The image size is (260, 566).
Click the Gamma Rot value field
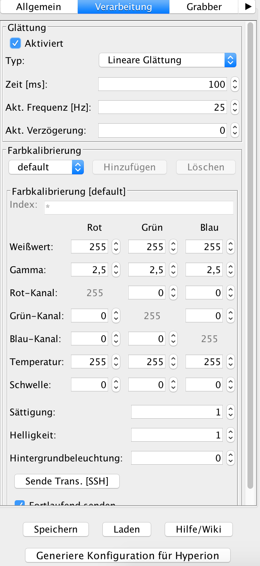coord(90,270)
